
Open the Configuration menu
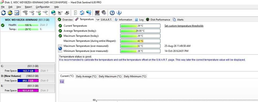(x=43, y=7)
